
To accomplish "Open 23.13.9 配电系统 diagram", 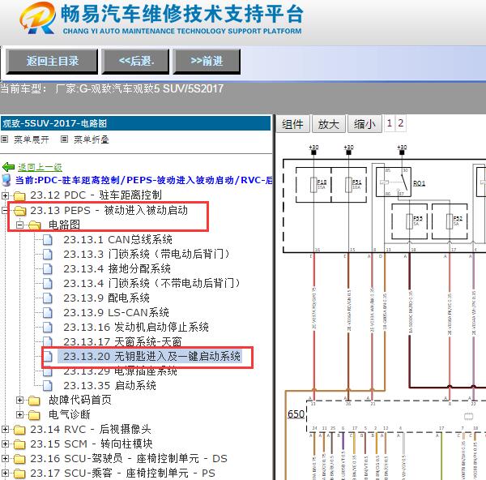I will (x=106, y=298).
